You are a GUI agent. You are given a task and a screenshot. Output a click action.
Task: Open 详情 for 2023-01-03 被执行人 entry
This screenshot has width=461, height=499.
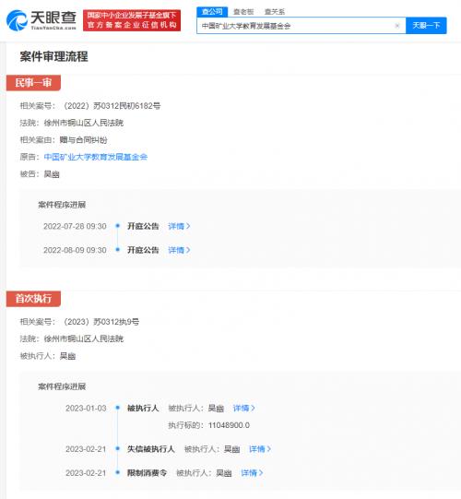(x=244, y=408)
